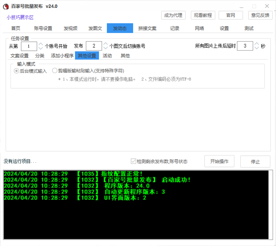Increase the 发布 count value
Screen dimensions: 276x246
(105, 44)
